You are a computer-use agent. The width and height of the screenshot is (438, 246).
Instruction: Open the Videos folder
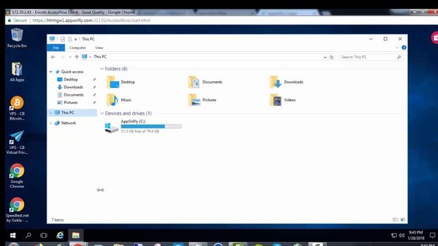283,100
